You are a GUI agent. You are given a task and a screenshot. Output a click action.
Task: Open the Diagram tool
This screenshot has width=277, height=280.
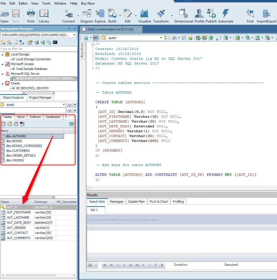click(87, 16)
